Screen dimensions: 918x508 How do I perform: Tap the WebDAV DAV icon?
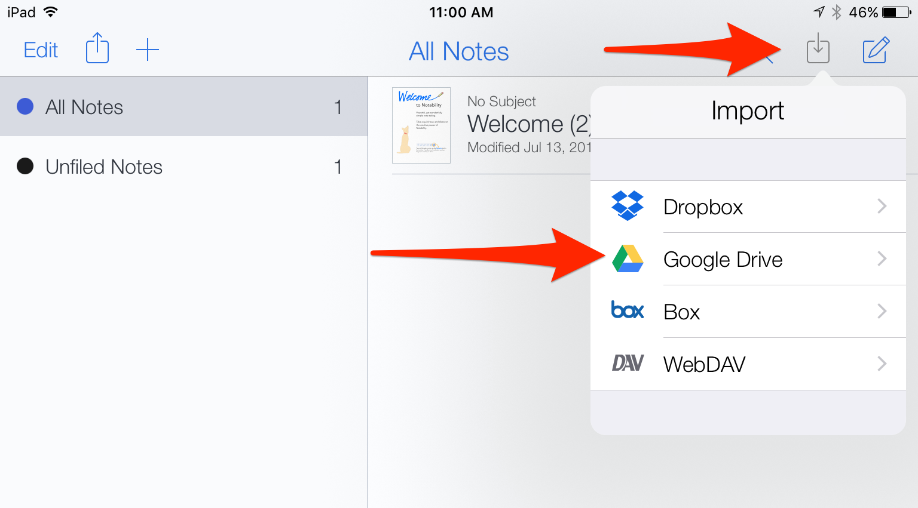click(627, 363)
